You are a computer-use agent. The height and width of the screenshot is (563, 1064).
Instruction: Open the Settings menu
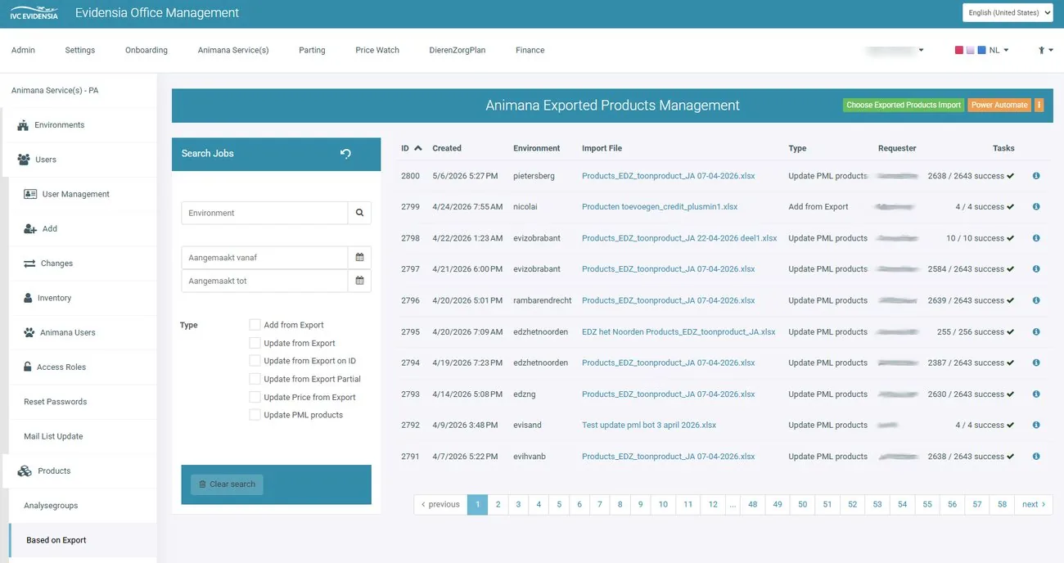click(80, 50)
